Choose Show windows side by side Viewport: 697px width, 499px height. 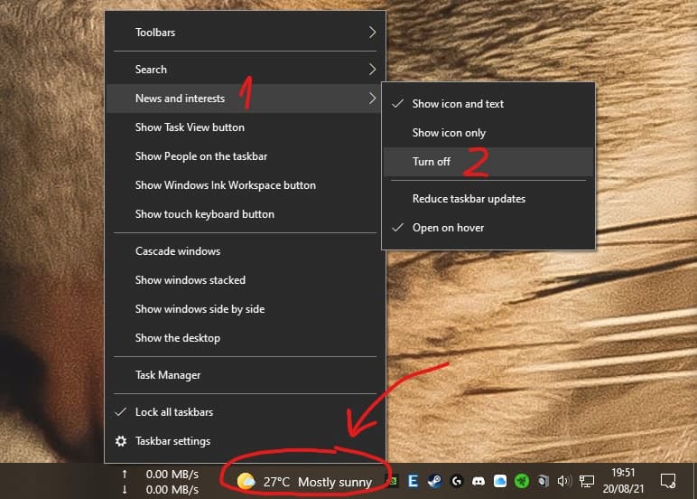click(245, 309)
